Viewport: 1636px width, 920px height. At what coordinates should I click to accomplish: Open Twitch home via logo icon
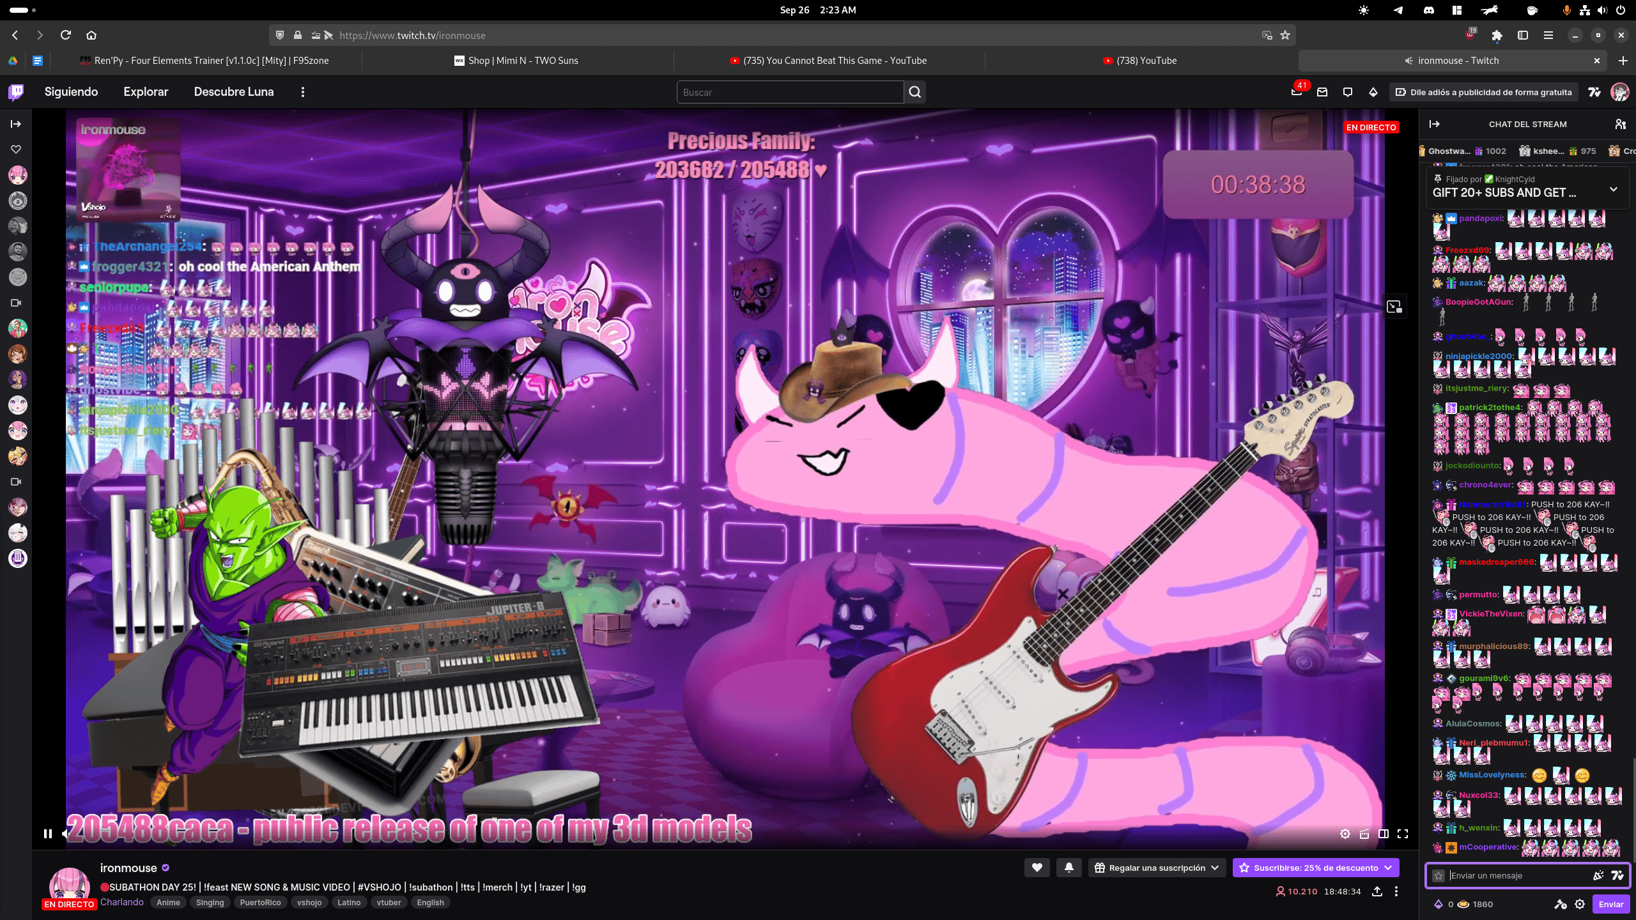click(x=17, y=92)
